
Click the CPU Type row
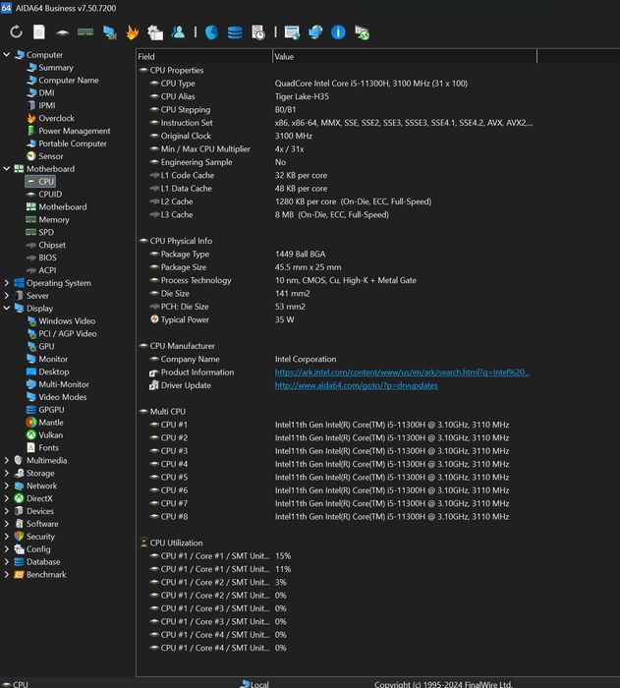[x=336, y=84]
